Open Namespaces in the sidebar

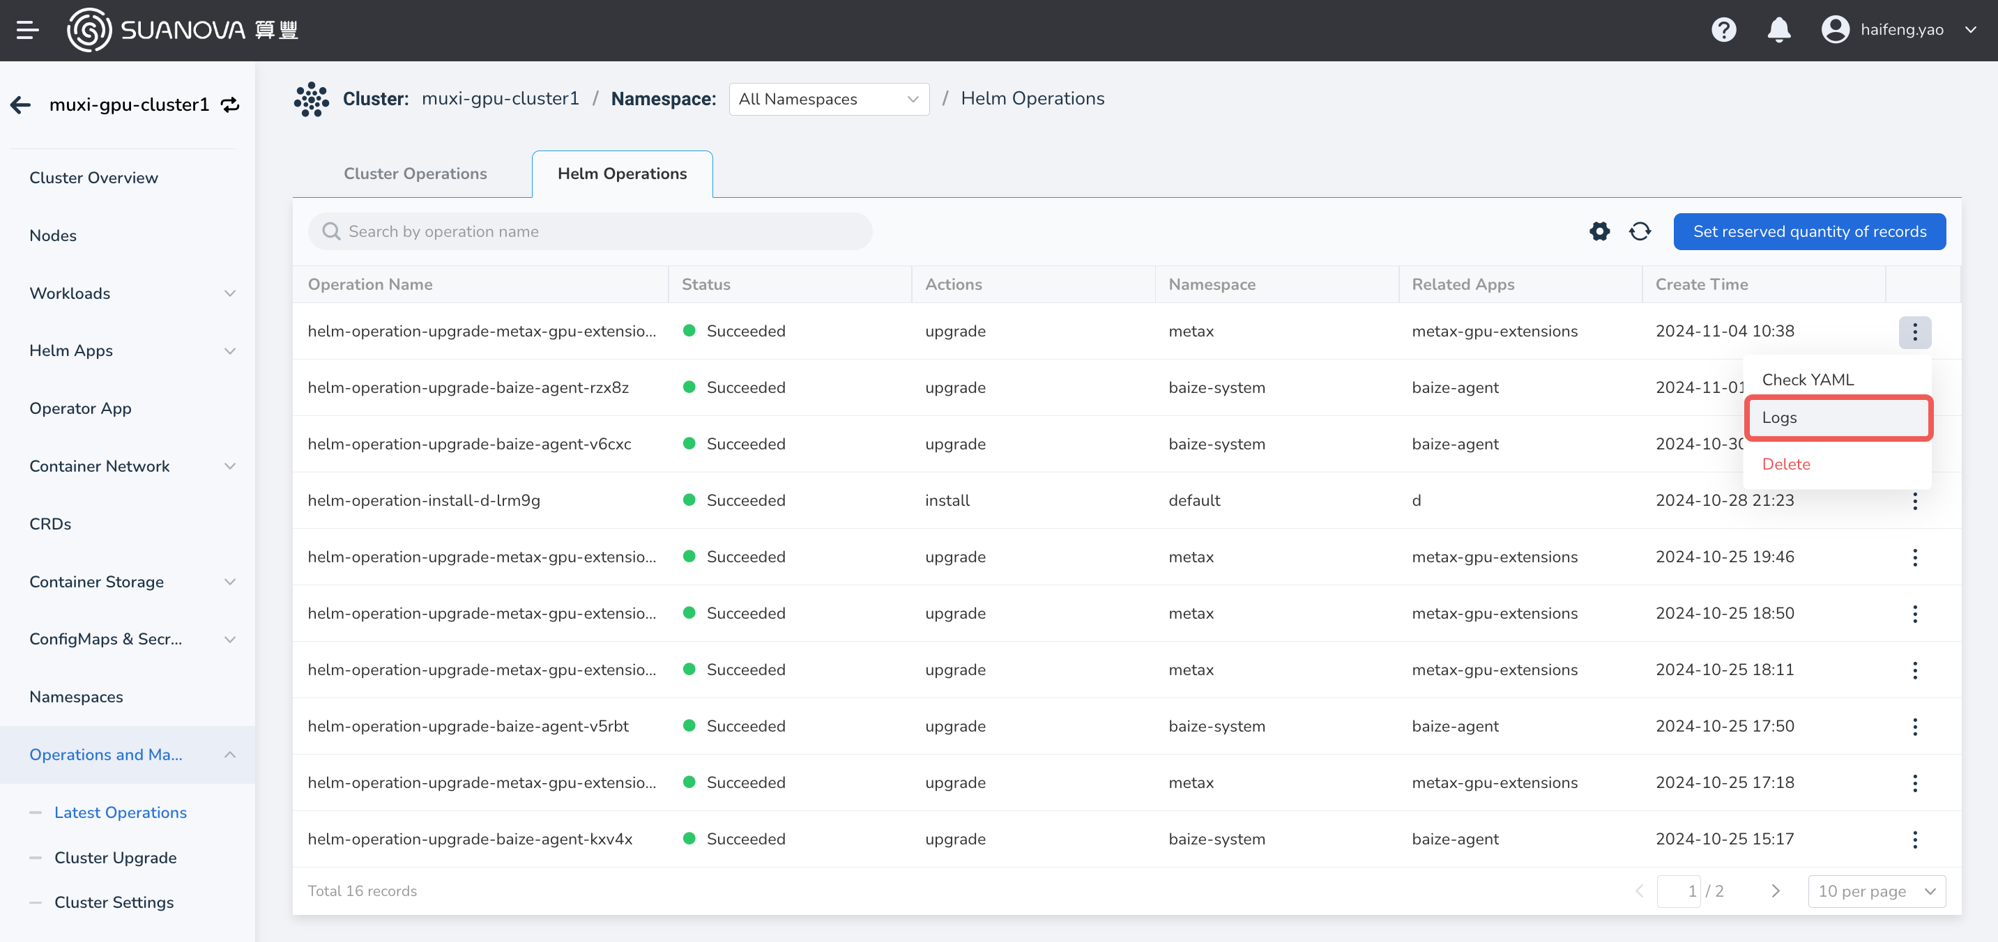click(76, 697)
